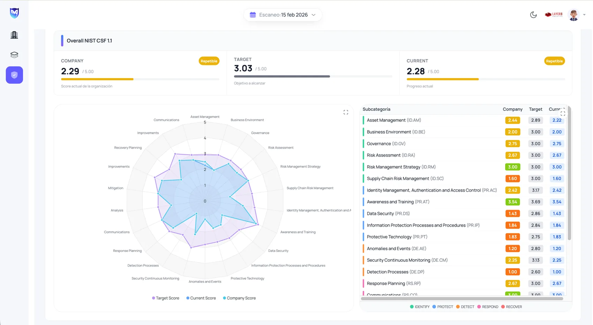Viewport: 593px width, 325px height.
Task: Click the Overall NIST CSF 1.1 heading
Action: click(89, 41)
